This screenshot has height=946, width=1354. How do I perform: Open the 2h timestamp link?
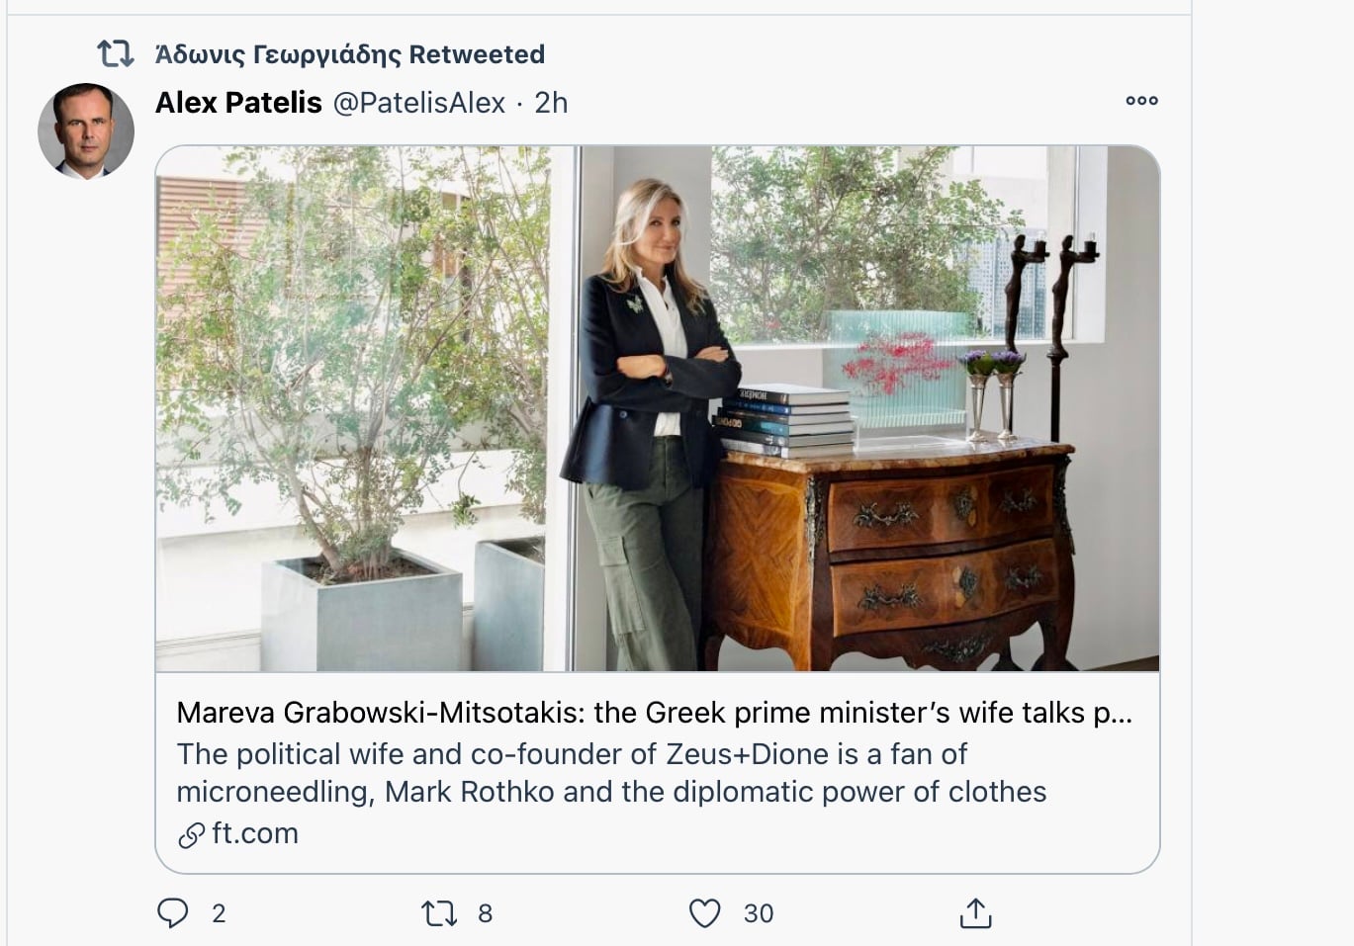pyautogui.click(x=551, y=103)
